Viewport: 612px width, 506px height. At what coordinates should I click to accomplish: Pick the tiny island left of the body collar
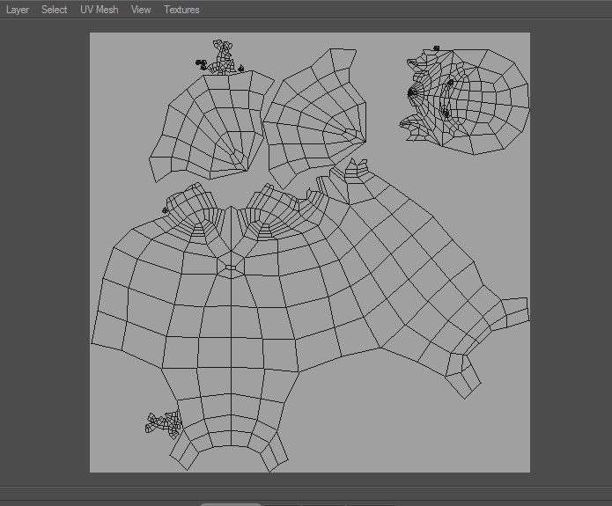click(165, 209)
